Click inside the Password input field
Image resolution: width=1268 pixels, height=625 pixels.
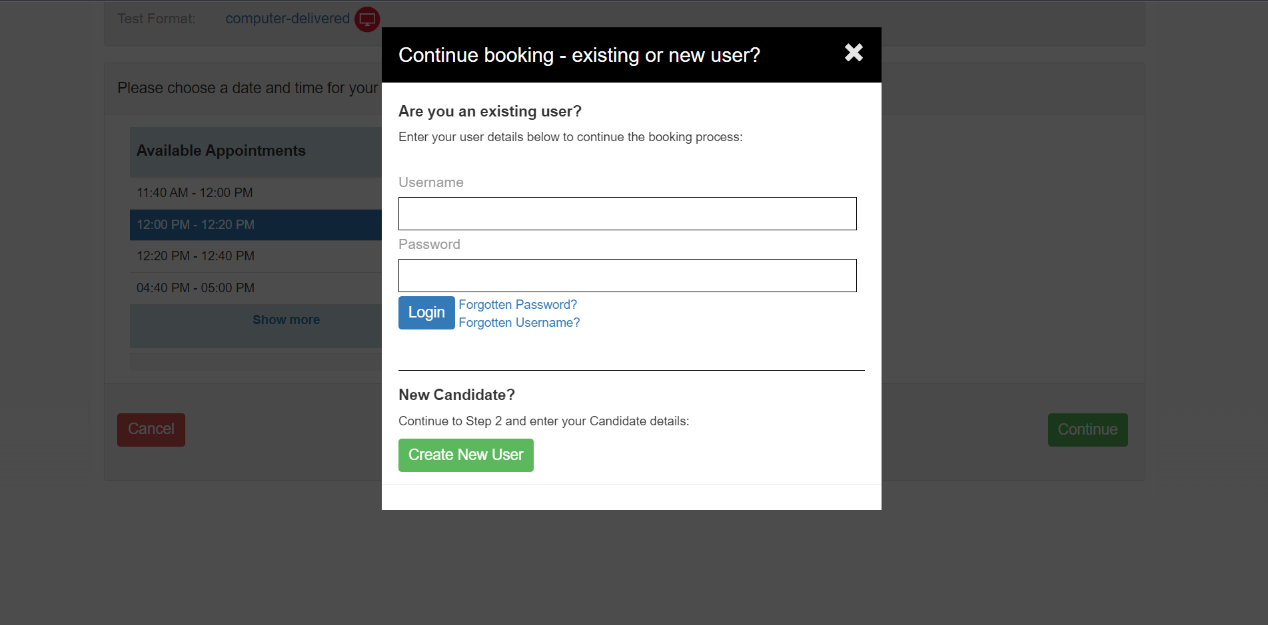click(x=627, y=275)
